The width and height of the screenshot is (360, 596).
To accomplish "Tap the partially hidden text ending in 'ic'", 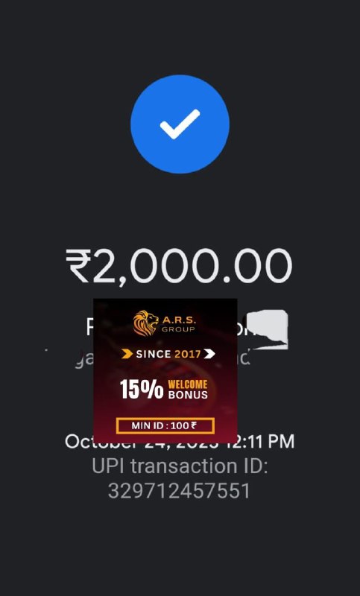I will coord(244,358).
